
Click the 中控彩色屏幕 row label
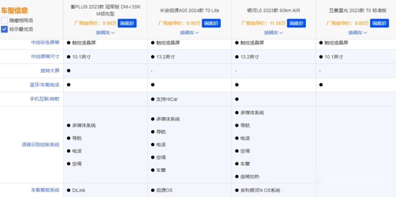click(x=45, y=43)
